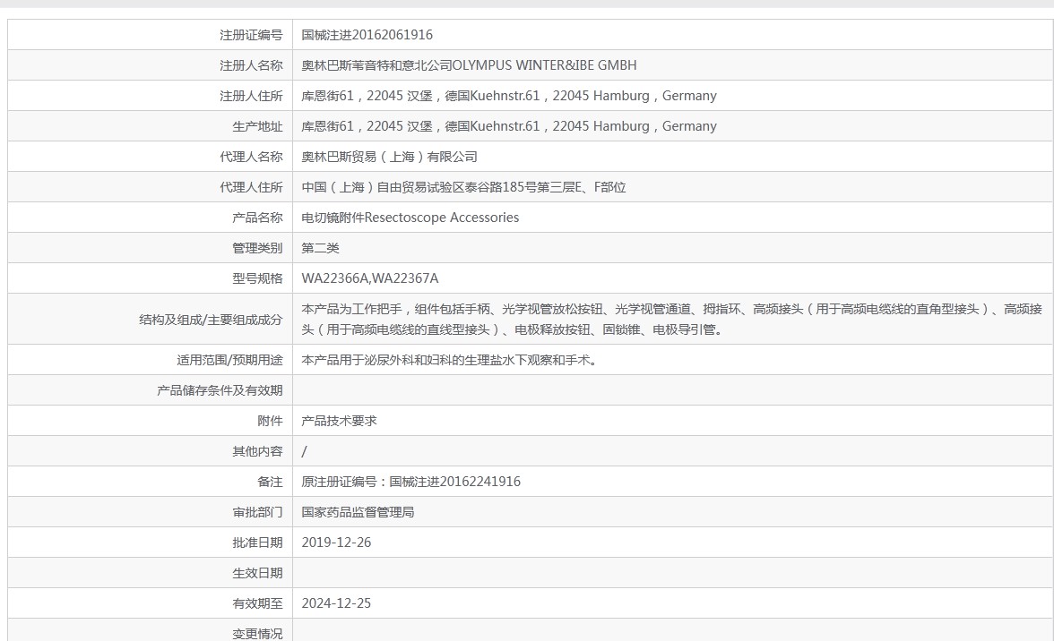Click the 注册证编号 label

pyautogui.click(x=251, y=35)
